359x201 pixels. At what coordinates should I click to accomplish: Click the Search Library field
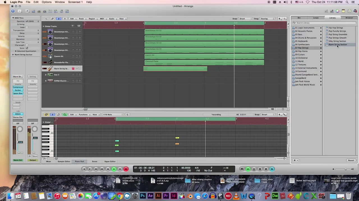click(324, 23)
